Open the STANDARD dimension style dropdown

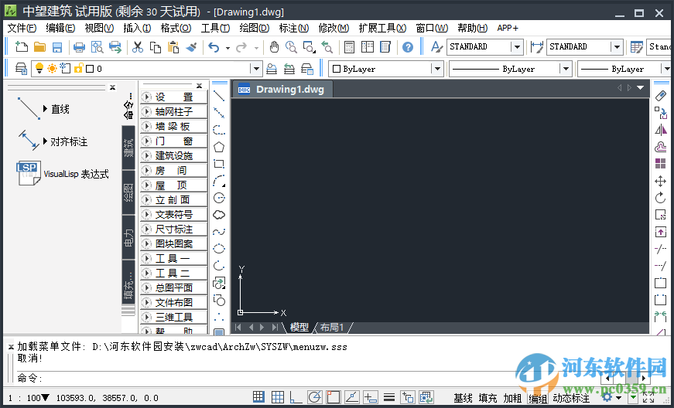coord(617,47)
